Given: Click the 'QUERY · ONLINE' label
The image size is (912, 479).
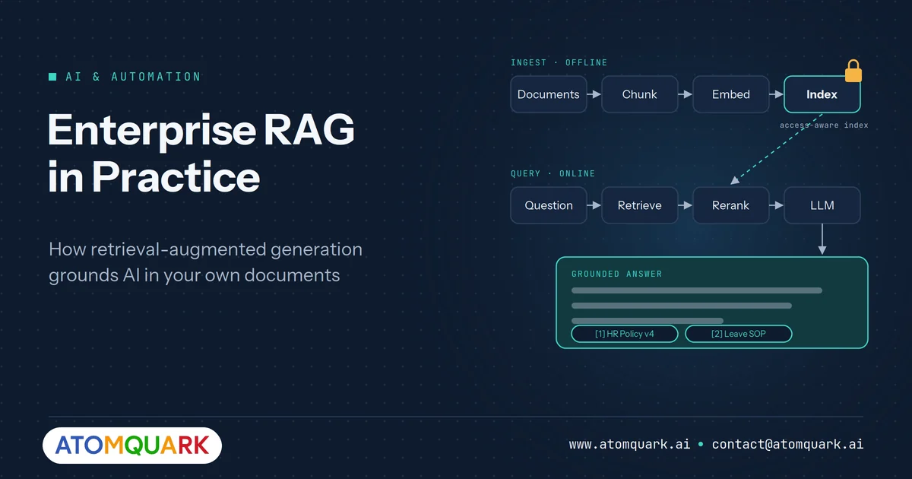Looking at the screenshot, I should 553,173.
